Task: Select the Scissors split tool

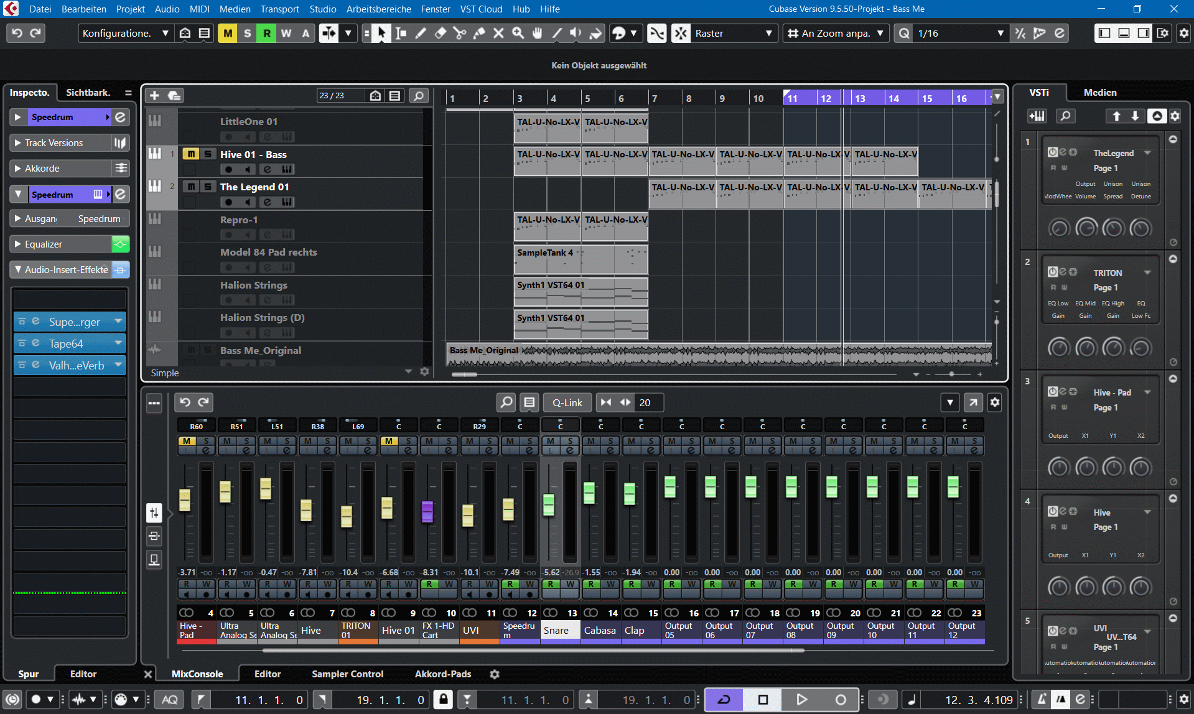Action: [x=460, y=34]
